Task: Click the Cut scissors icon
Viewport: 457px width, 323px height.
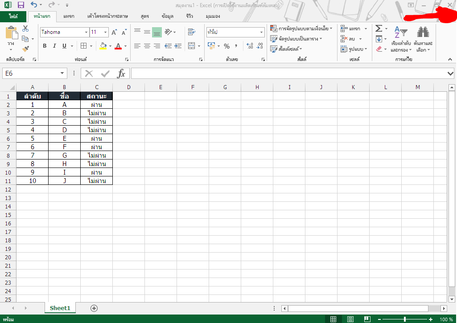Action: [25, 29]
